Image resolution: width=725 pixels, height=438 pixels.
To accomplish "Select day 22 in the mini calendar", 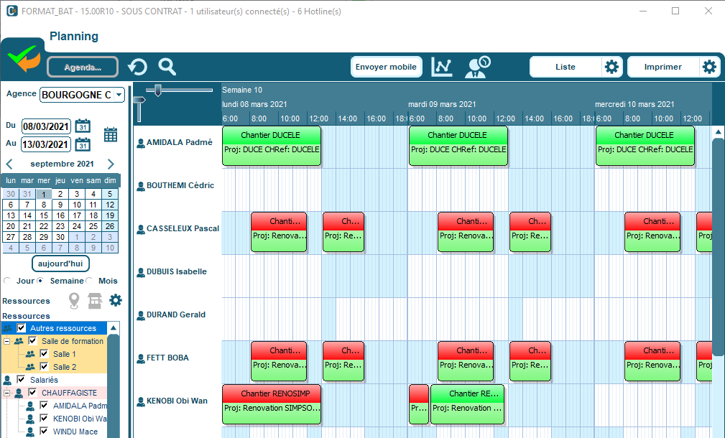I will coord(44,226).
